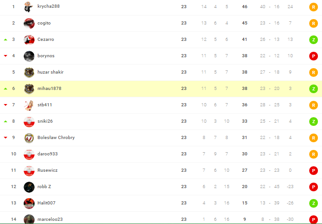This screenshot has height=224, width=322.
Task: Open the stb411 player link
Action: [x=45, y=105]
